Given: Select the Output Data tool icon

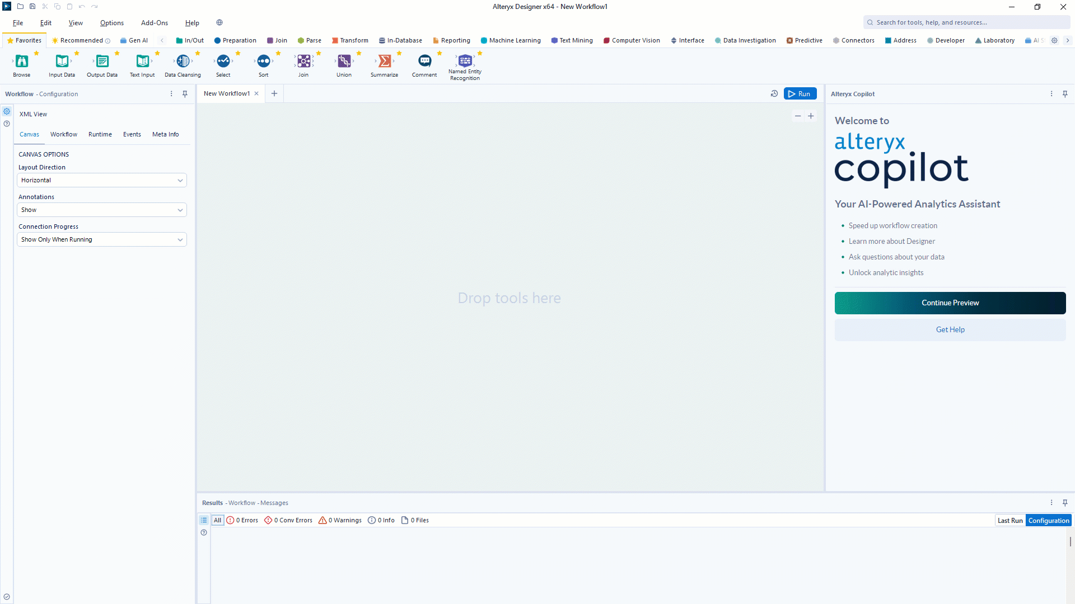Looking at the screenshot, I should (x=102, y=61).
